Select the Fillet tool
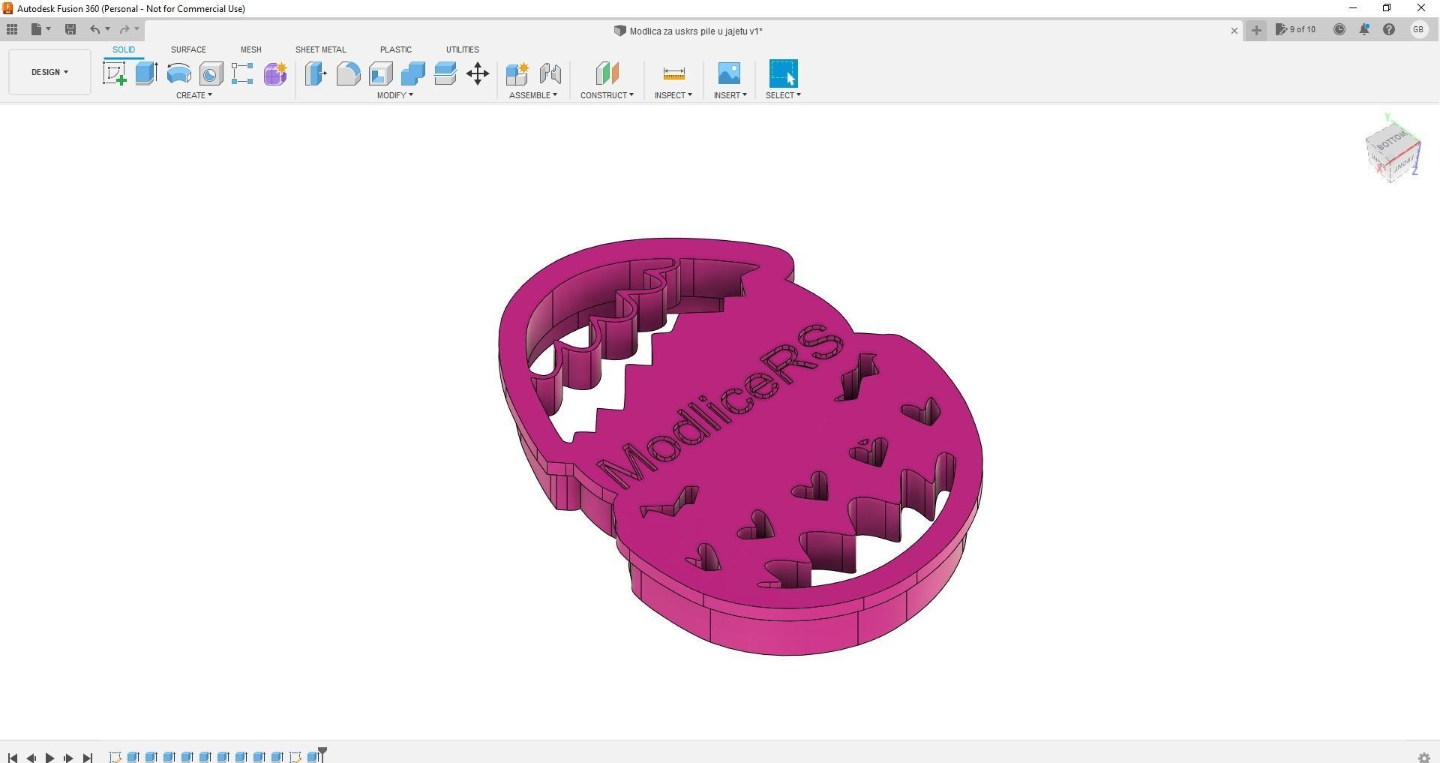The image size is (1440, 763). 348,74
